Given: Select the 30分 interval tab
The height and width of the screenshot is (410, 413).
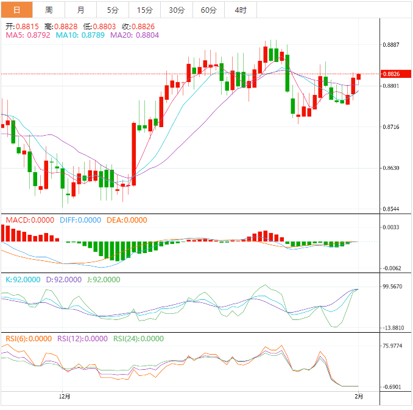Looking at the screenshot, I should tap(177, 10).
